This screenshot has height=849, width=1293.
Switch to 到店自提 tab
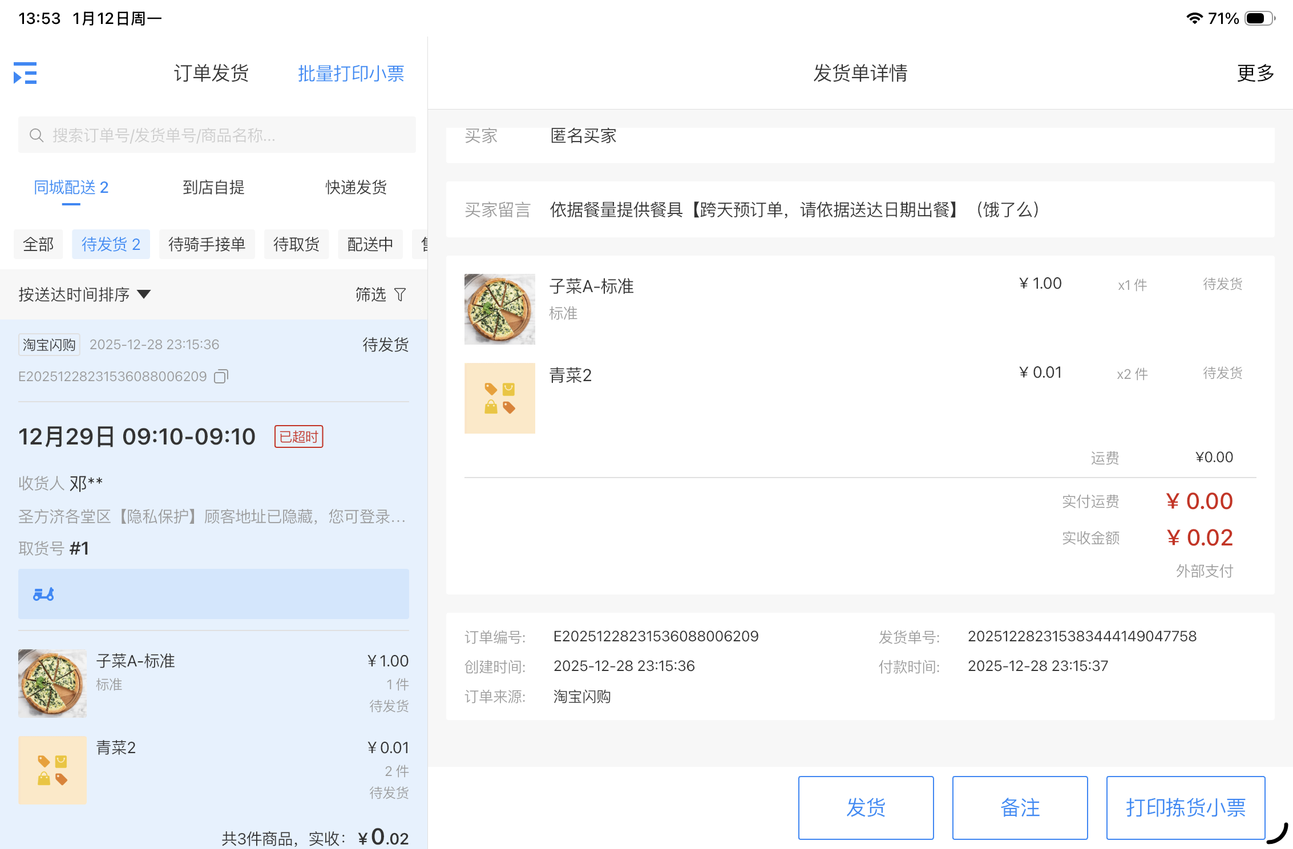[x=213, y=187]
